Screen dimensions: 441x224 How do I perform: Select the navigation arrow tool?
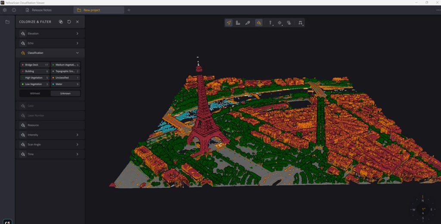(229, 23)
